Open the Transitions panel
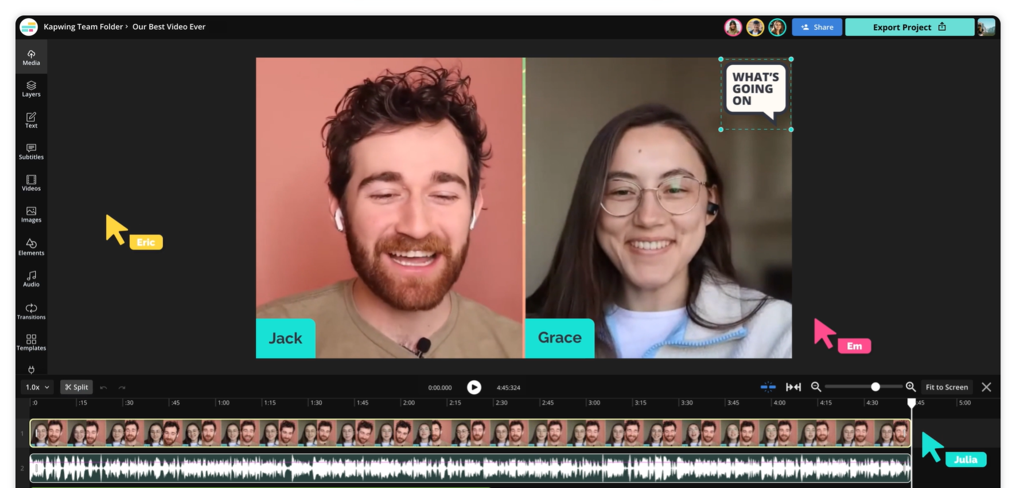The height and width of the screenshot is (488, 1012). (31, 311)
